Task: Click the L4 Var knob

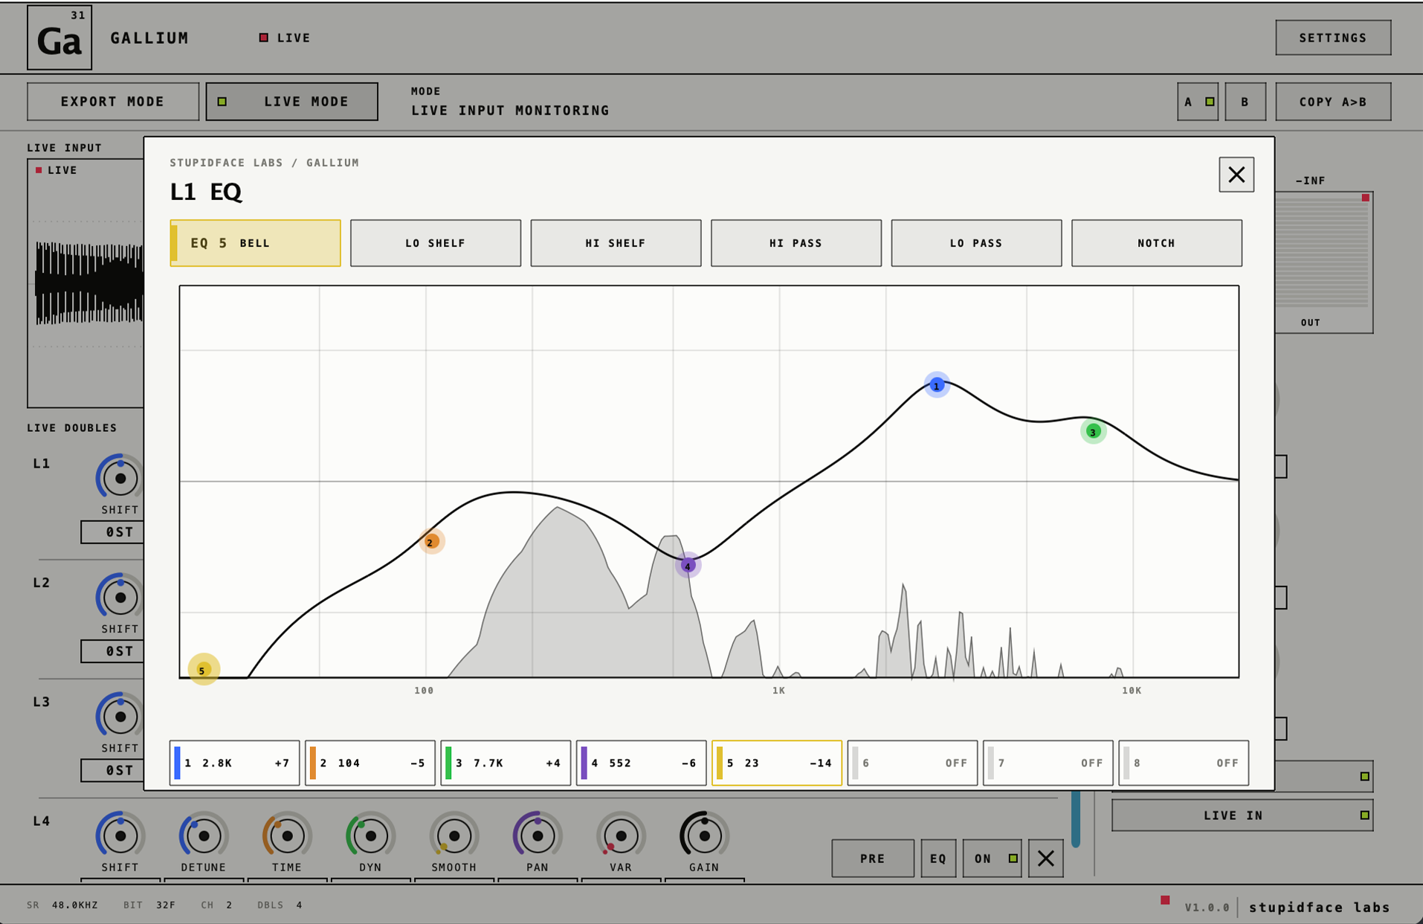Action: pyautogui.click(x=621, y=836)
